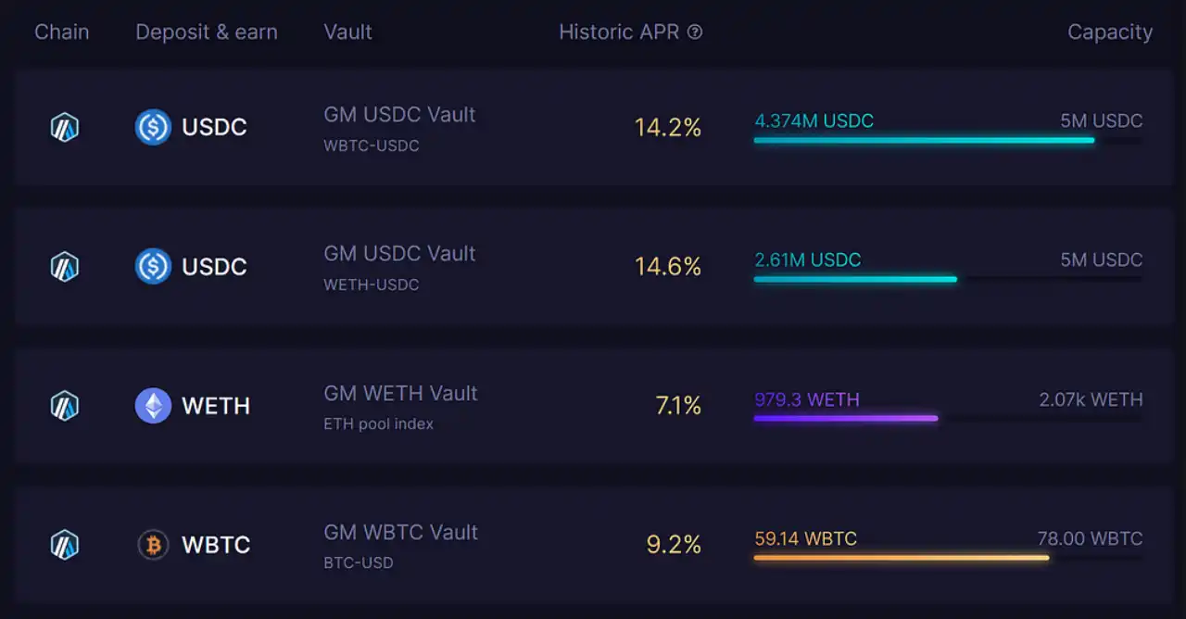
Task: Click the 4.374M USDC capacity progress bar
Action: pyautogui.click(x=924, y=141)
